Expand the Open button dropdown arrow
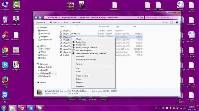 click(59, 23)
